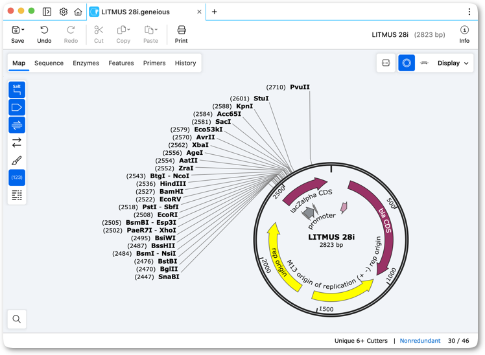Select the left yellow rep origin arrow
485x355 pixels.
click(278, 258)
